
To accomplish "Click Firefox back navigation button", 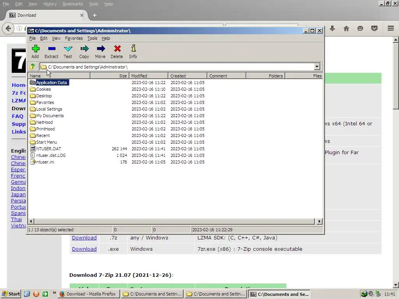I will 8,28.
